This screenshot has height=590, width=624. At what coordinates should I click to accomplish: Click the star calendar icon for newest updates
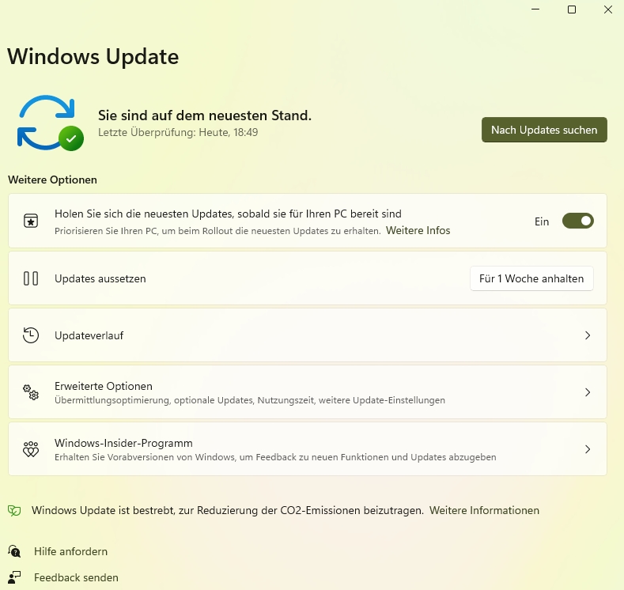pos(31,221)
